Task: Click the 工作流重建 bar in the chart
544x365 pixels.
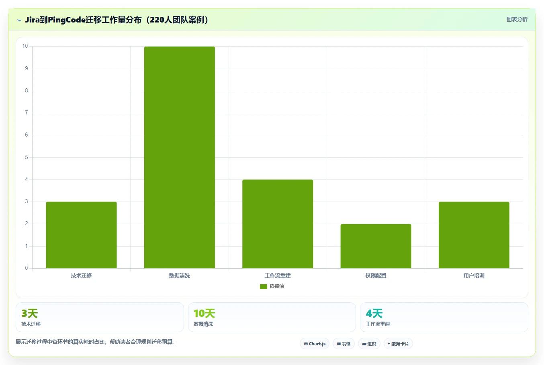Action: coord(278,224)
